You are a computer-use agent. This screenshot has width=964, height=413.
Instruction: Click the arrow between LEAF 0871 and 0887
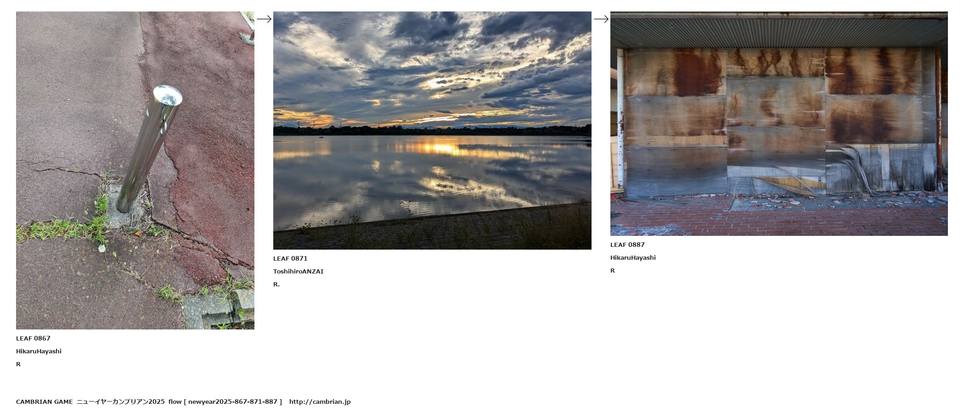coord(601,19)
